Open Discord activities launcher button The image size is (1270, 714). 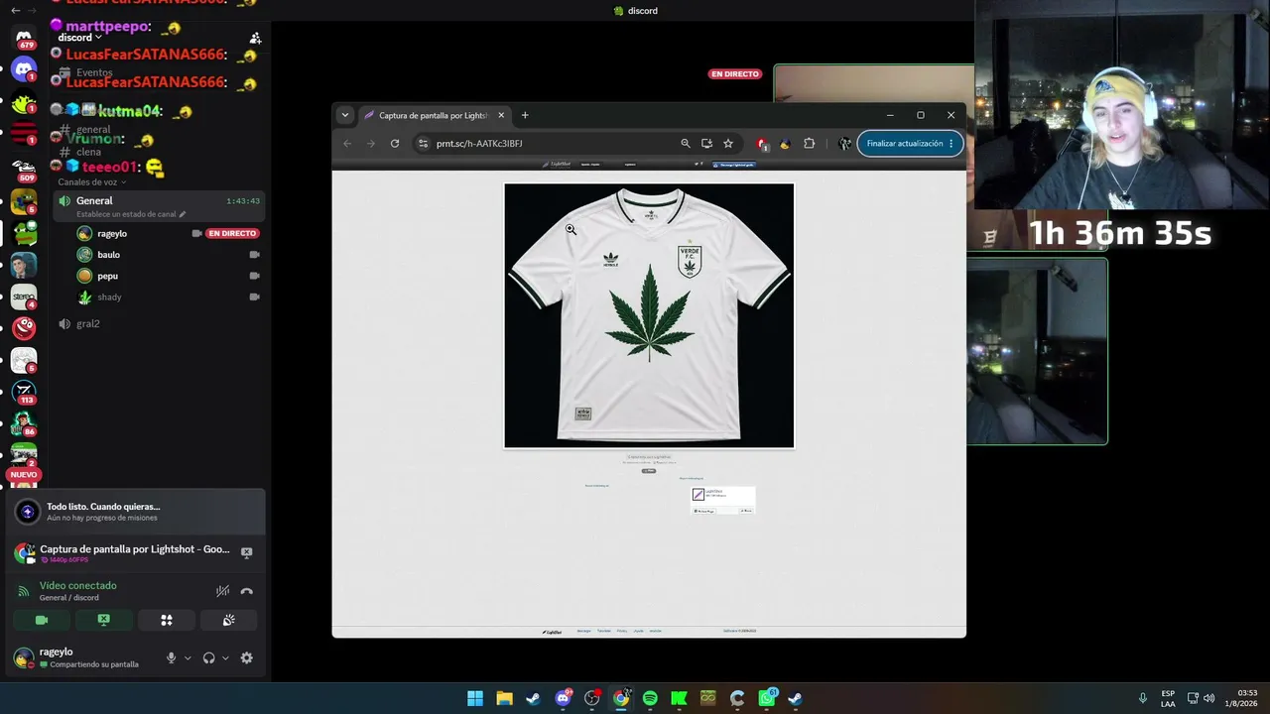167,620
